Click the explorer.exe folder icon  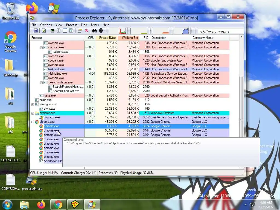(37, 113)
